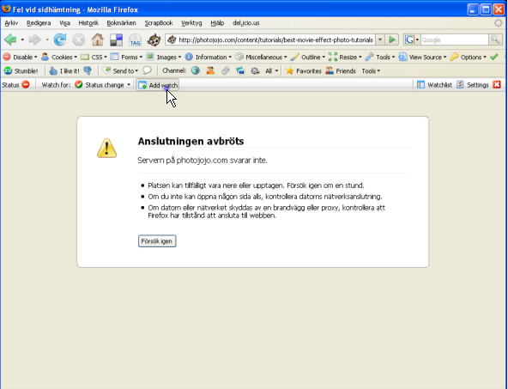Open the Status change watch dropdown
This screenshot has height=389, width=508.
[102, 85]
